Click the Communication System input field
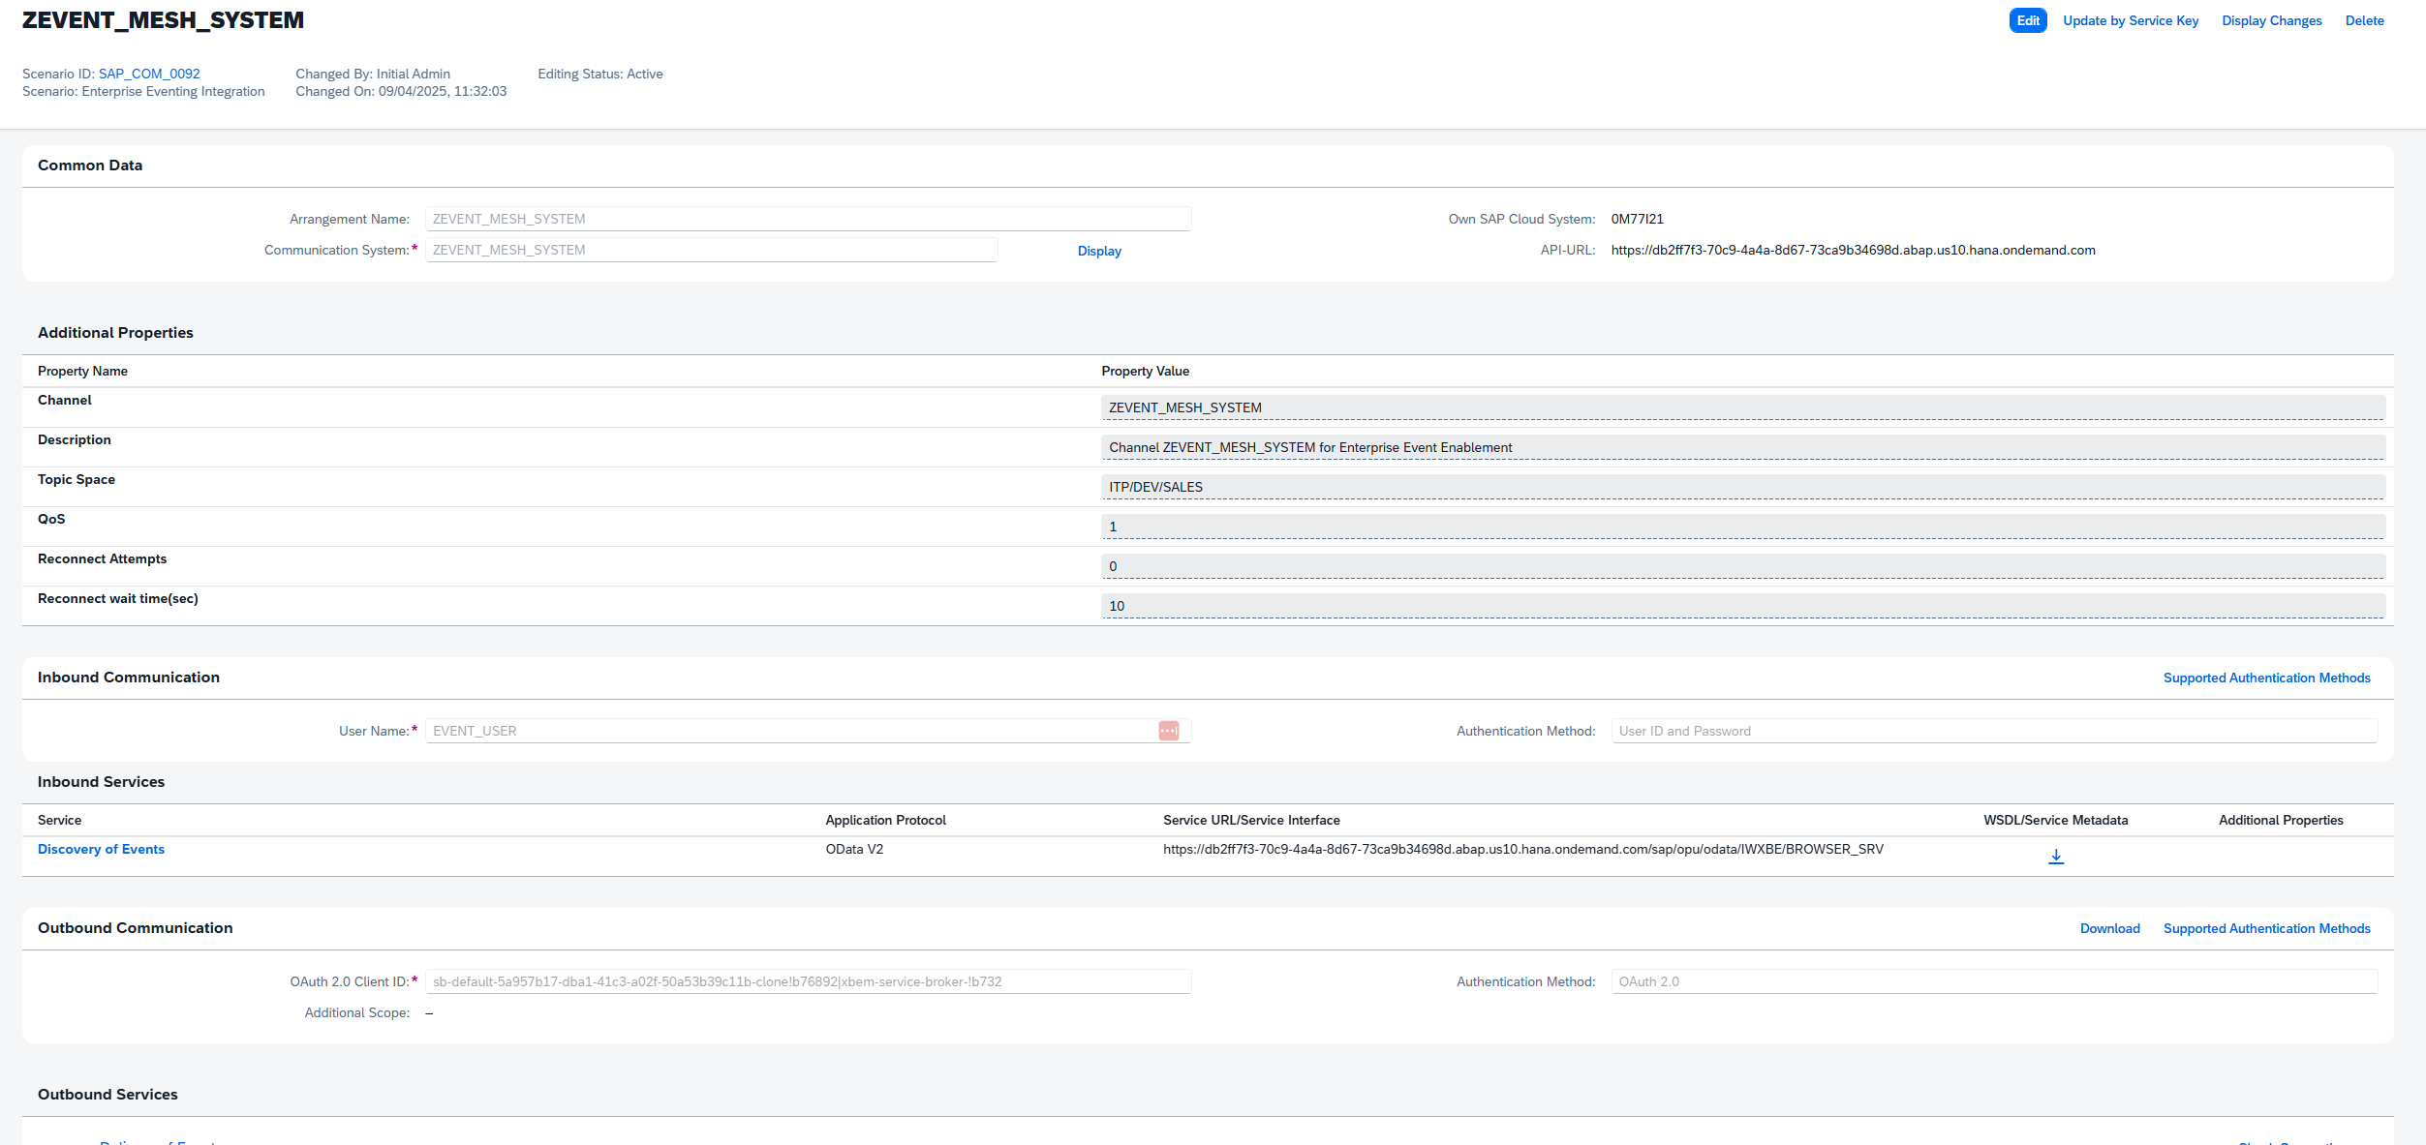This screenshot has height=1145, width=2426. click(710, 250)
